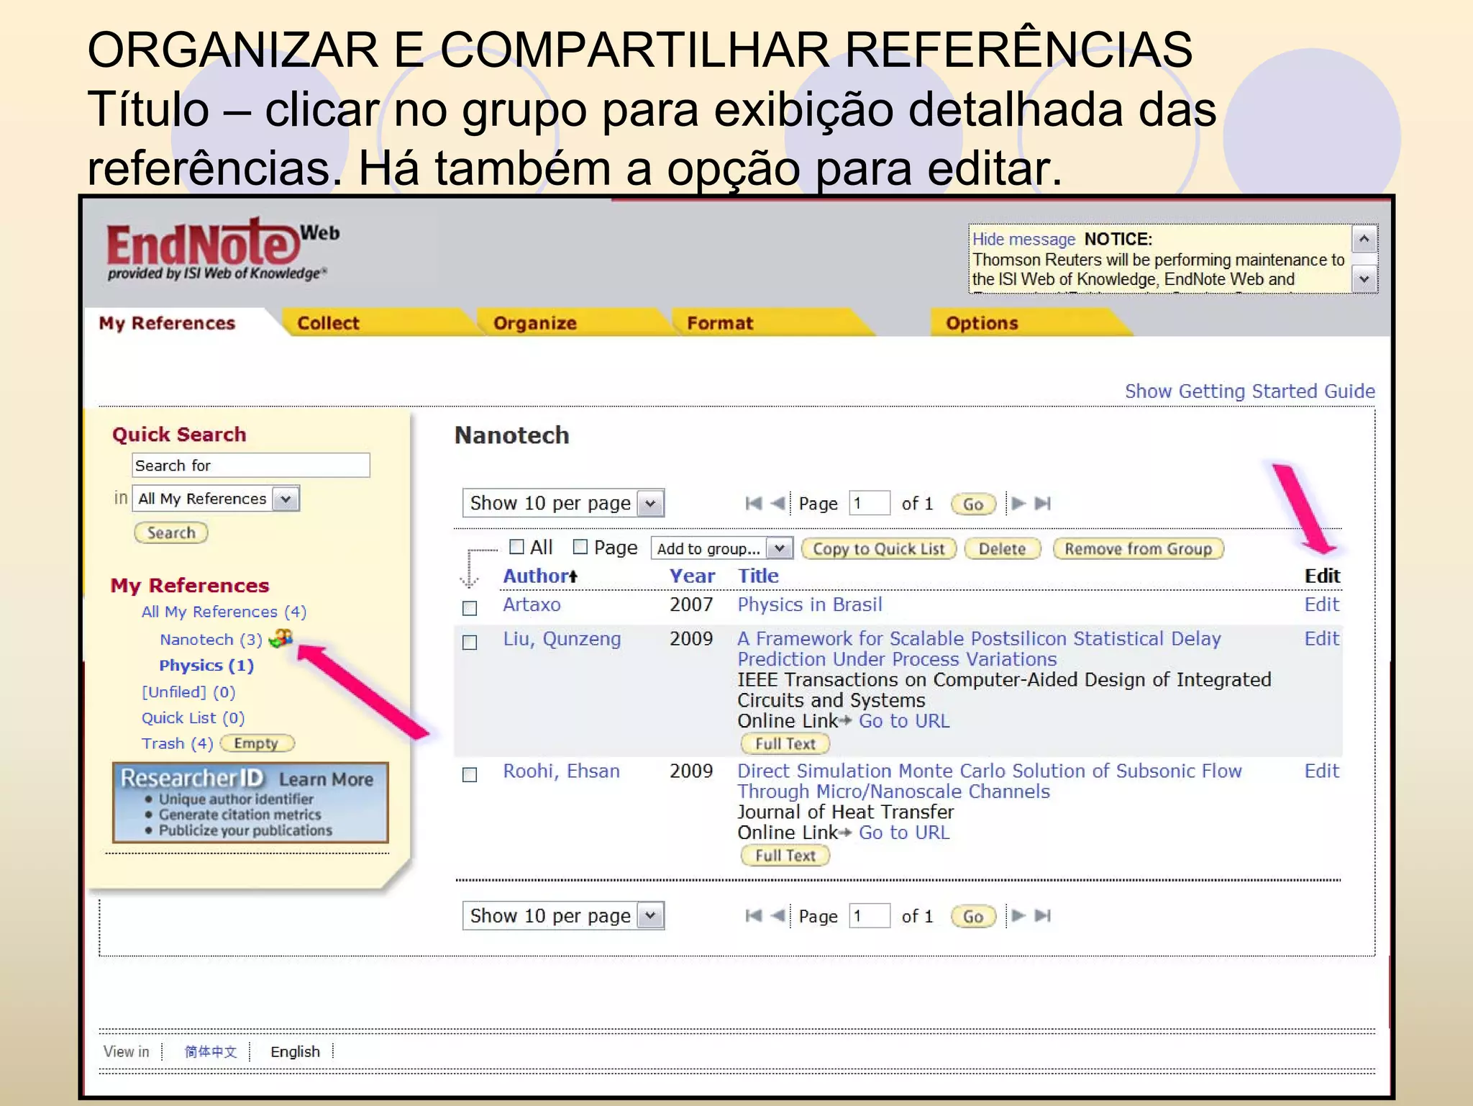Open Full Text for Liu, Qunzeng reference
The width and height of the screenshot is (1473, 1106).
785,743
